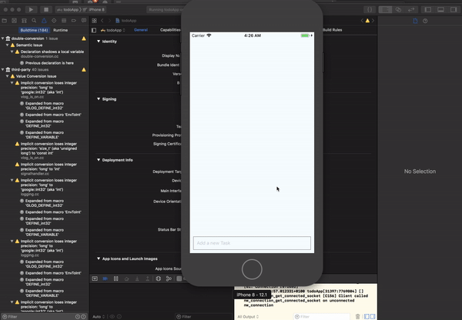Collapse the double-conversion issue group
The width and height of the screenshot is (462, 320).
4,38
